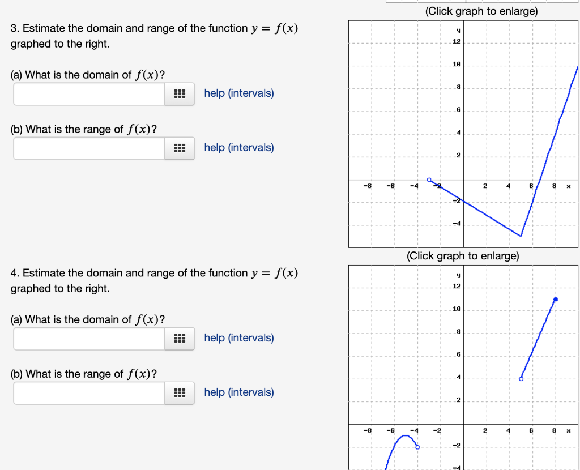
Task: Click the lower 'Click graph to enlarge' caption
Action: (463, 255)
